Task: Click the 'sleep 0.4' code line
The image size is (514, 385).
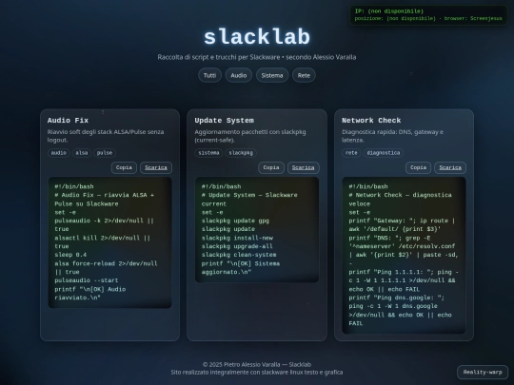Action: click(x=70, y=255)
